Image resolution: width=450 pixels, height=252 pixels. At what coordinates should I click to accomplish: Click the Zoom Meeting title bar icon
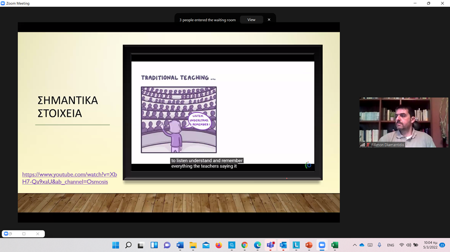tap(3, 3)
